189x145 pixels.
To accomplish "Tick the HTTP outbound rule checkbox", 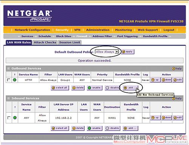I will (x=9, y=80).
